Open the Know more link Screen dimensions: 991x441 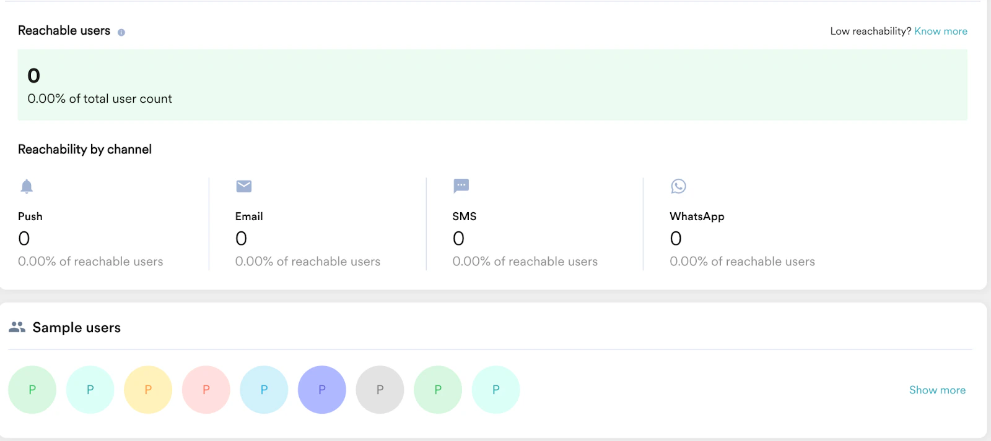pos(941,31)
